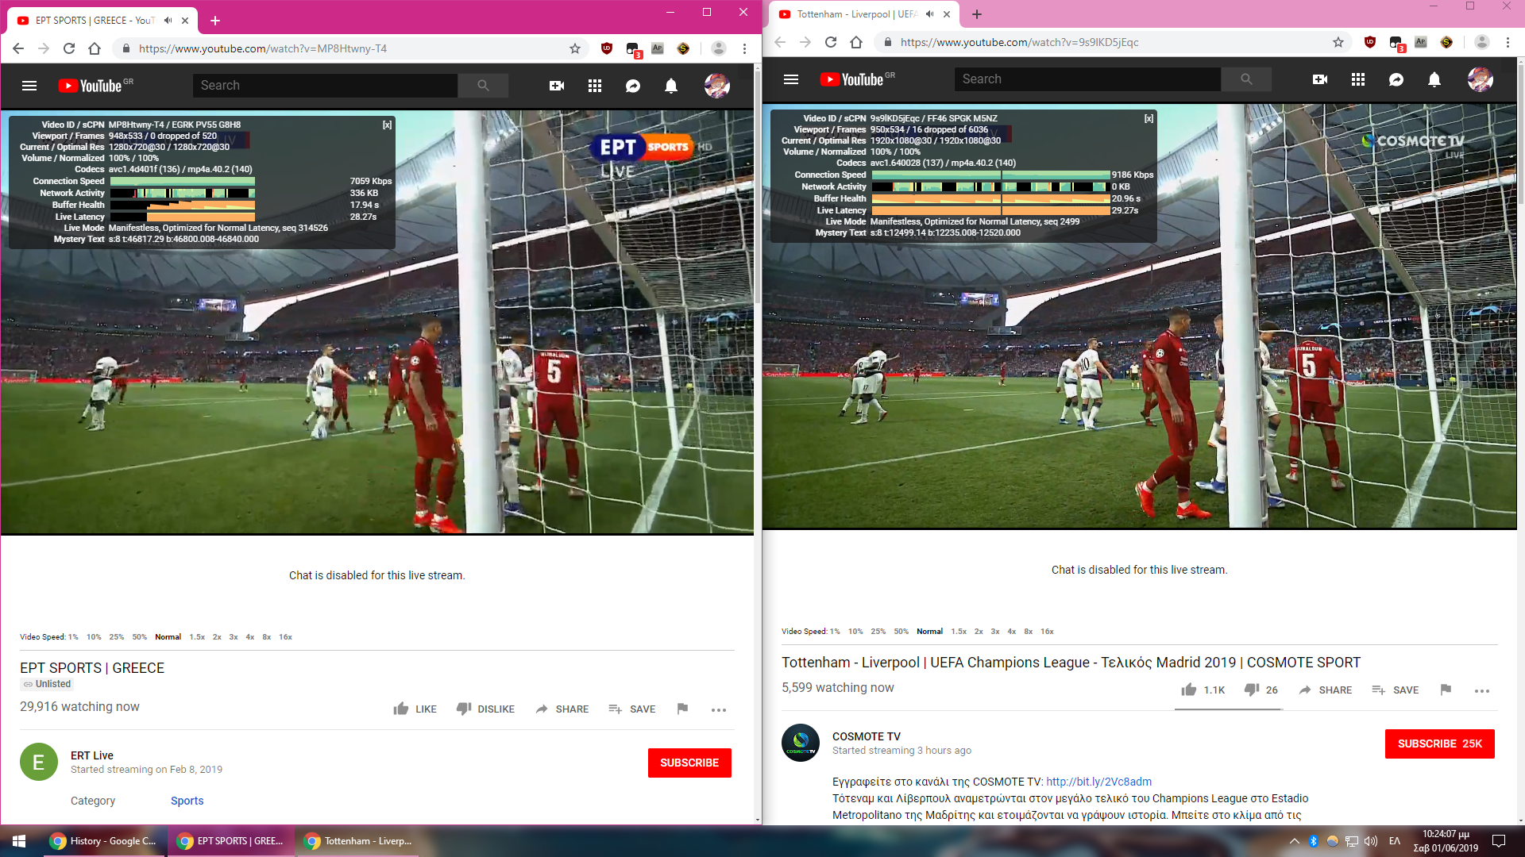This screenshot has height=857, width=1525.
Task: Open the bit.ly/2Vc8adm link in description
Action: point(1098,782)
